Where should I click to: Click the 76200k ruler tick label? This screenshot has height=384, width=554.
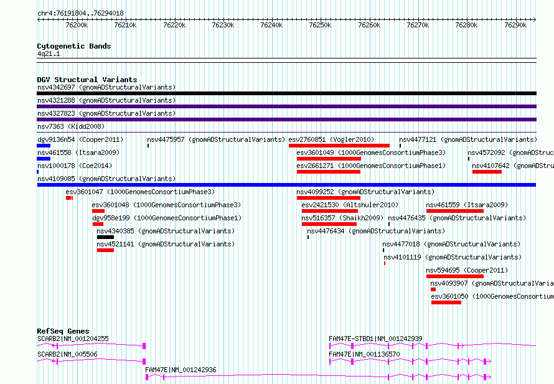(x=77, y=25)
